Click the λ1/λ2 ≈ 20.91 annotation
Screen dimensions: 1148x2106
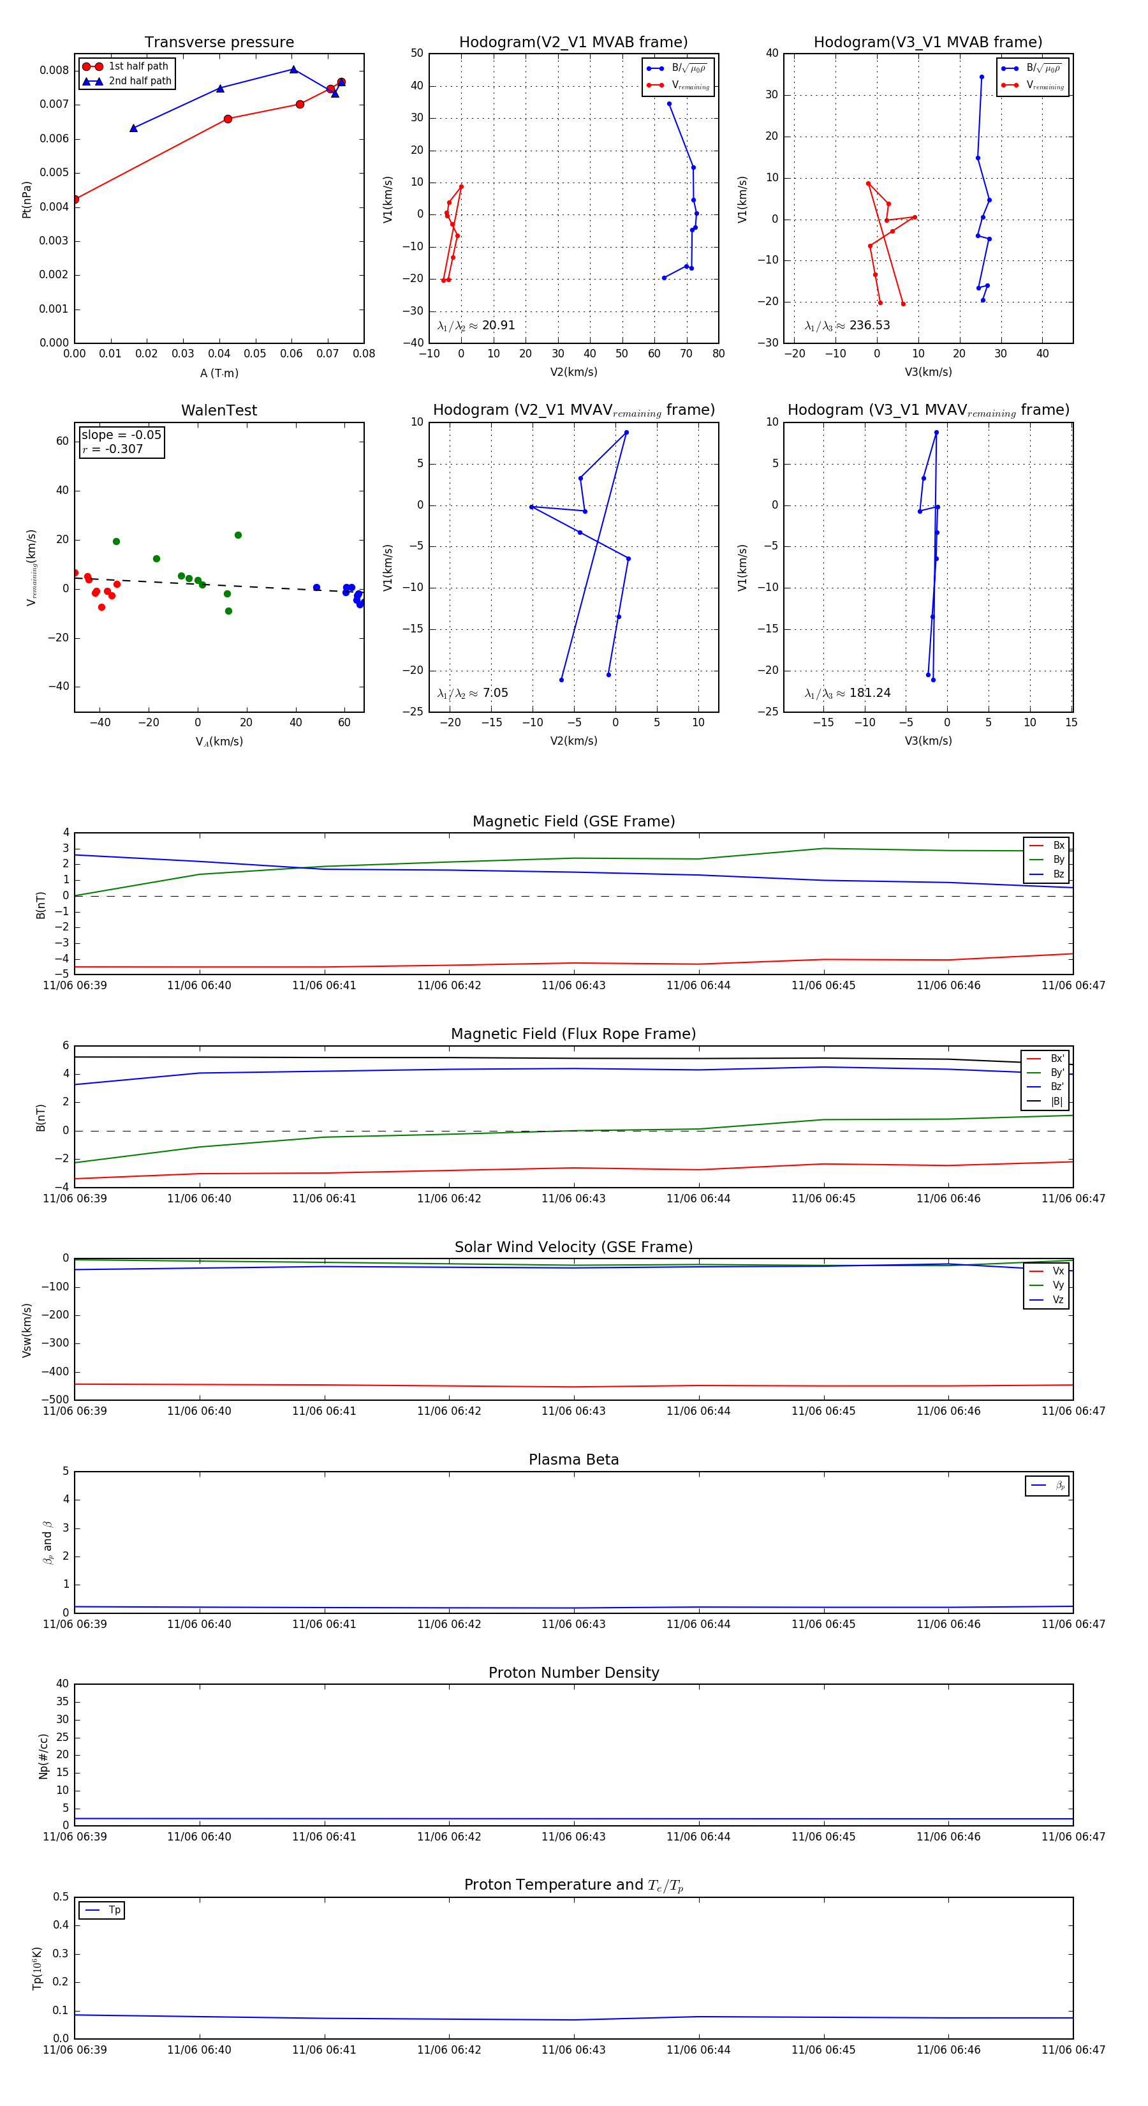coord(476,325)
